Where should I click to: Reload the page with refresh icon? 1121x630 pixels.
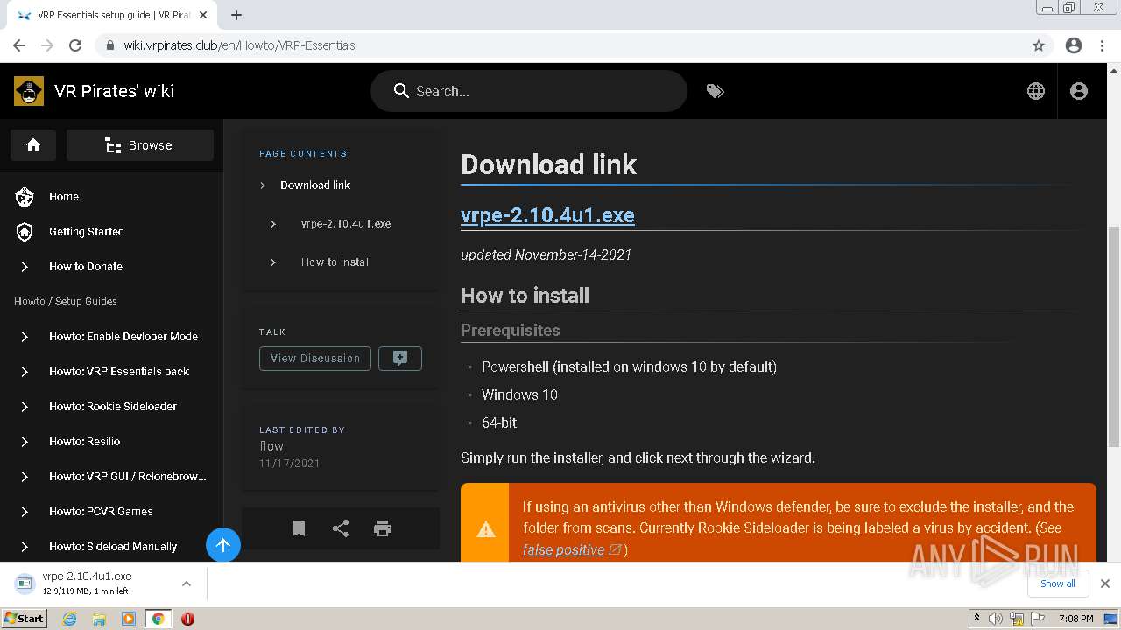tap(75, 45)
